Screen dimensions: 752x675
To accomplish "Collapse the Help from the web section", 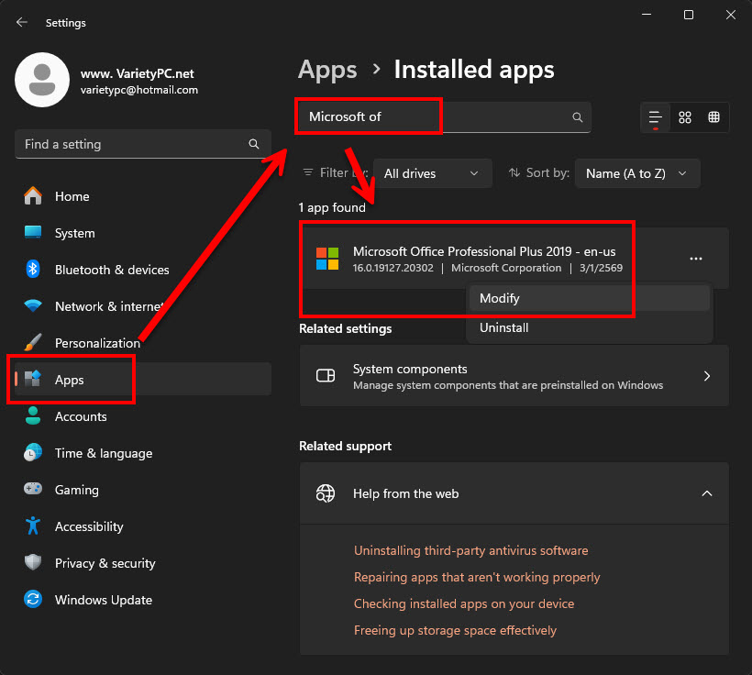I will coord(707,493).
